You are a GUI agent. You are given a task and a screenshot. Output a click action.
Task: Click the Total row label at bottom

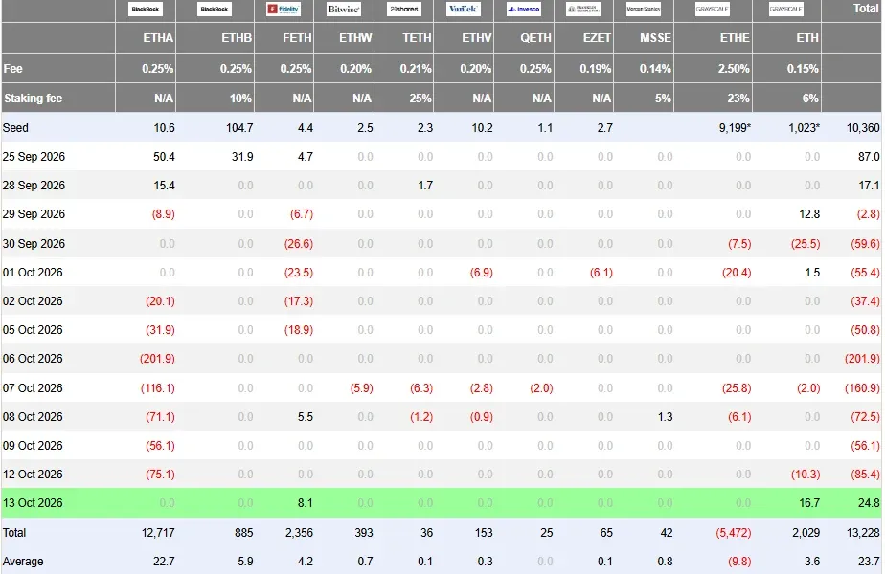(x=14, y=533)
